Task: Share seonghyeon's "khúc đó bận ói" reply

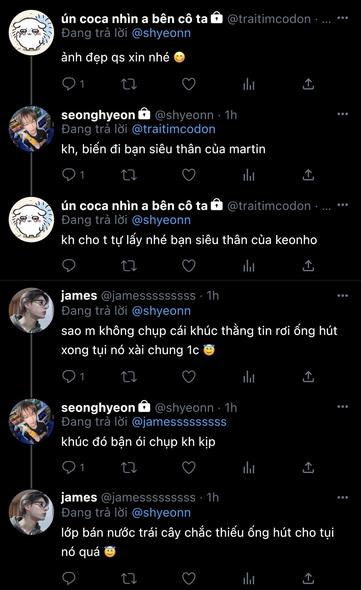Action: tap(308, 467)
